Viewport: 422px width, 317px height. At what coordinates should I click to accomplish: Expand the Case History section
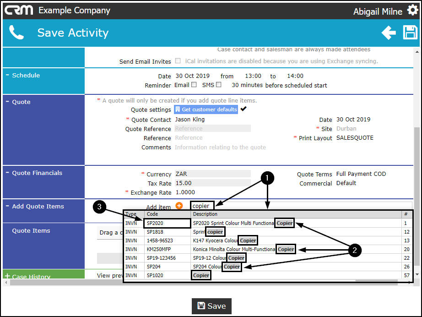[x=7, y=276]
